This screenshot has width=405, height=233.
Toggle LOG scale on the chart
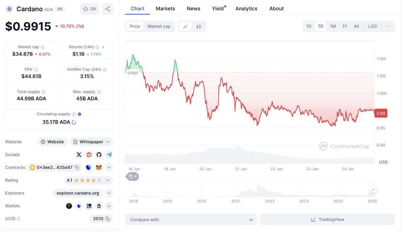point(373,26)
